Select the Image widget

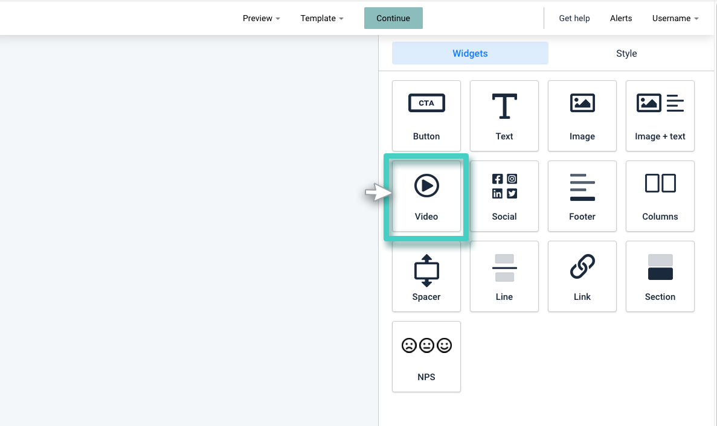point(582,116)
